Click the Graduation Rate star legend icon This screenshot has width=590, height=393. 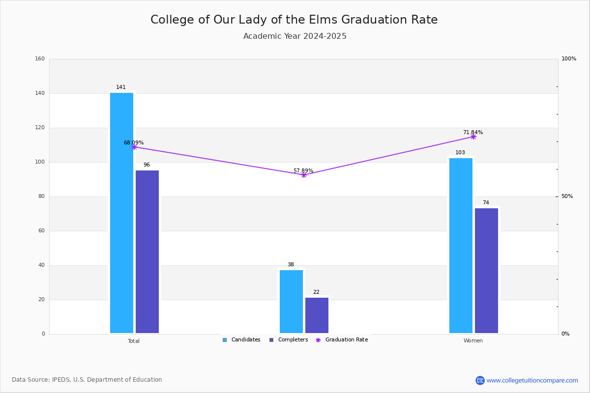pyautogui.click(x=318, y=340)
